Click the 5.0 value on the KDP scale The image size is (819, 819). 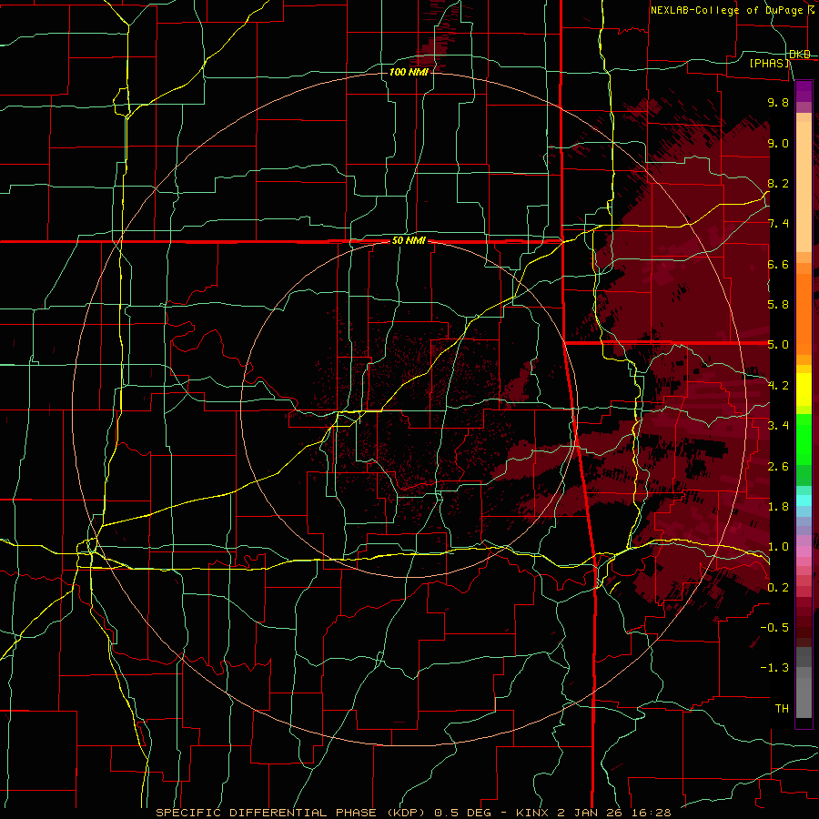coord(778,345)
